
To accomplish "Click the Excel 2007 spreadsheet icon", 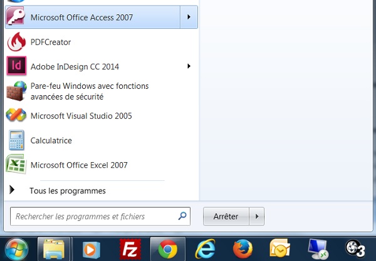I will coord(16,164).
